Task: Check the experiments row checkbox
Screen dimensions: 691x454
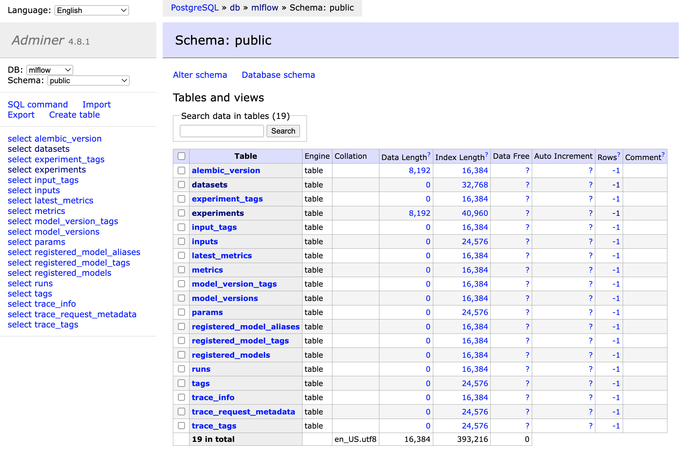Action: 182,213
